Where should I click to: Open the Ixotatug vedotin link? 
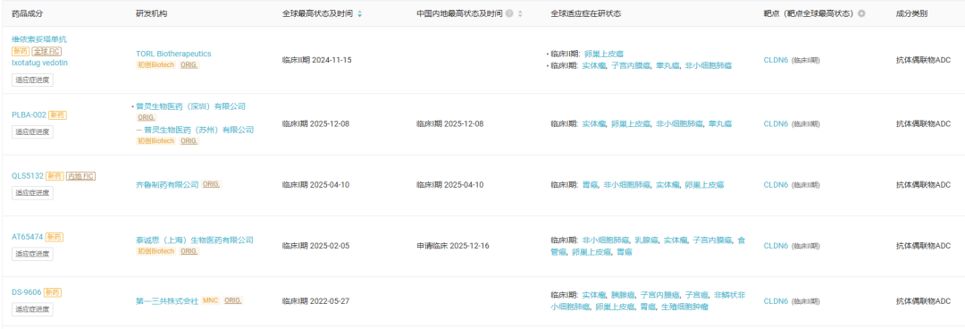click(39, 63)
